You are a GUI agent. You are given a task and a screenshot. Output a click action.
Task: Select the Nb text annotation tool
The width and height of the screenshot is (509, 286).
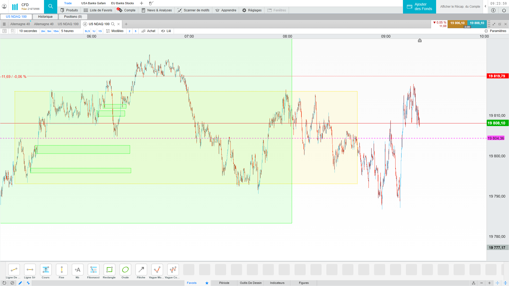(x=77, y=270)
